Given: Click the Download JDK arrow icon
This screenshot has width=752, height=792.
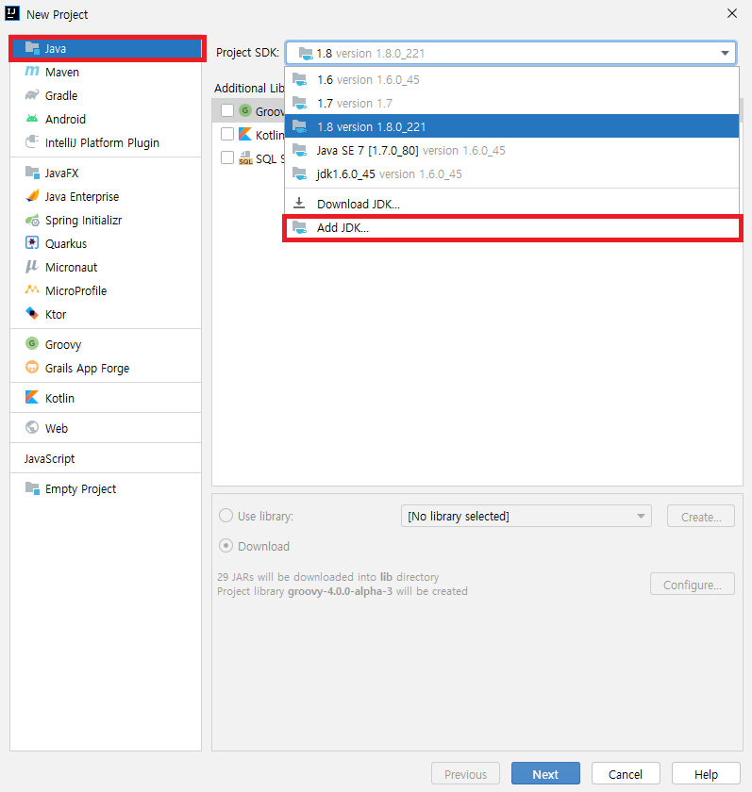Looking at the screenshot, I should 299,203.
